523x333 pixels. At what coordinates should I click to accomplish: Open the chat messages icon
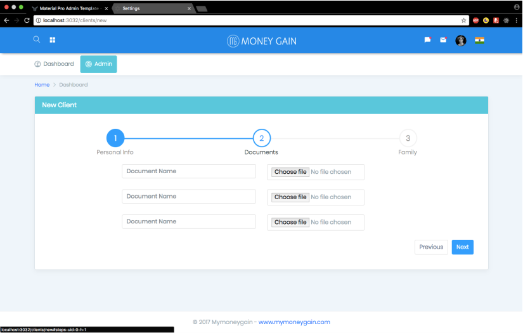click(x=428, y=40)
